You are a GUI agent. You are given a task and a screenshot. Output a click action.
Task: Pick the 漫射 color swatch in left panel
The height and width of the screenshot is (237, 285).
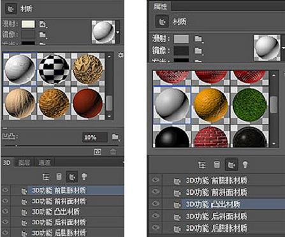(x=28, y=24)
